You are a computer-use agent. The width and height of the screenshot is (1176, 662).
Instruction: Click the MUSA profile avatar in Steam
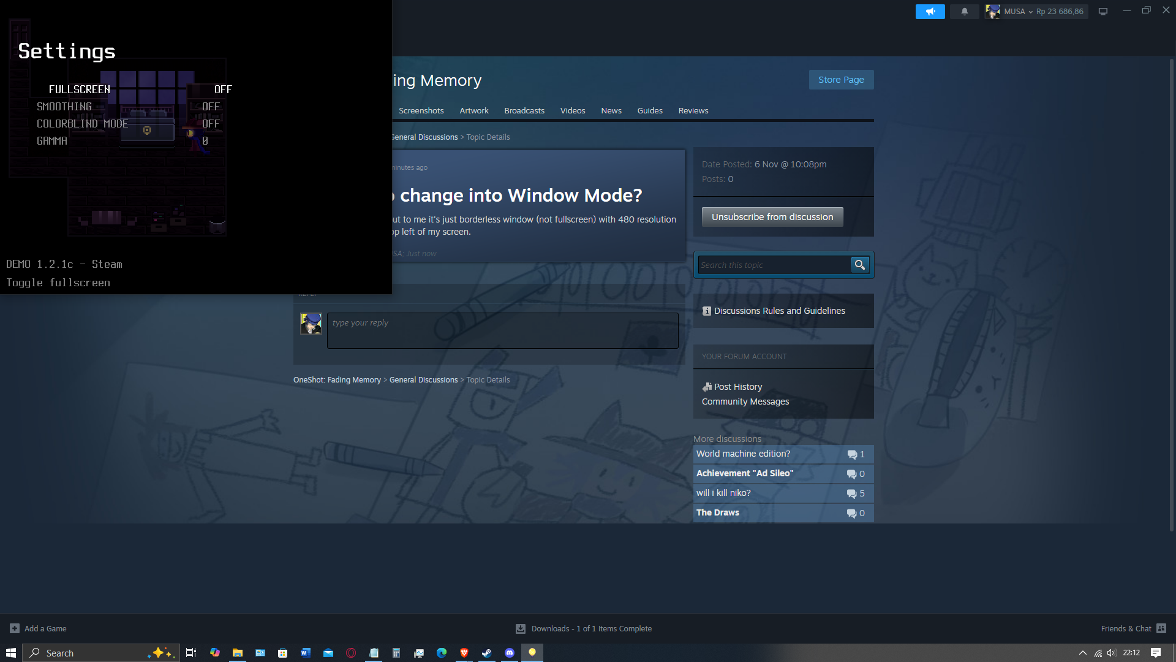click(992, 11)
